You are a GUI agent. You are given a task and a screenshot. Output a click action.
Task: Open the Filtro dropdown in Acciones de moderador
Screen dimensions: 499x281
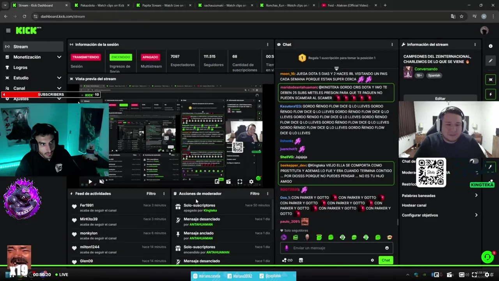click(x=255, y=194)
